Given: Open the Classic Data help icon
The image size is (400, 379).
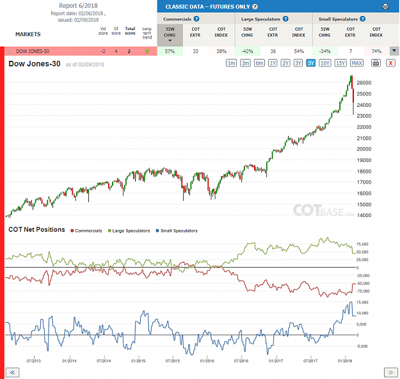Looking at the screenshot, I should pos(255,6).
